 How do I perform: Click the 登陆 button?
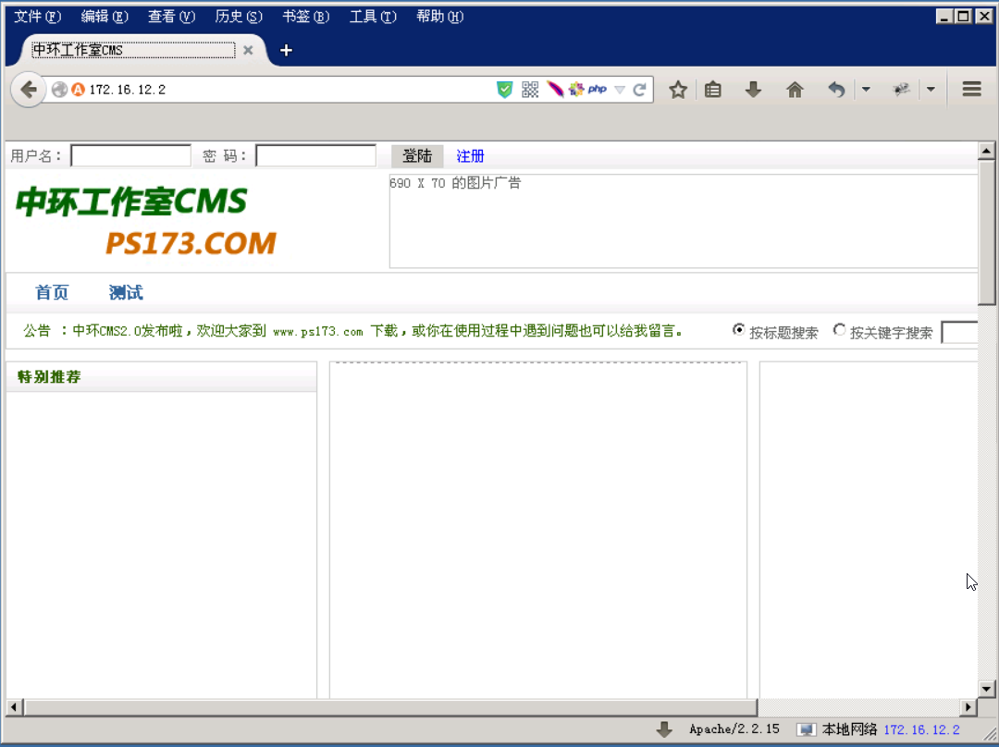[x=416, y=155]
